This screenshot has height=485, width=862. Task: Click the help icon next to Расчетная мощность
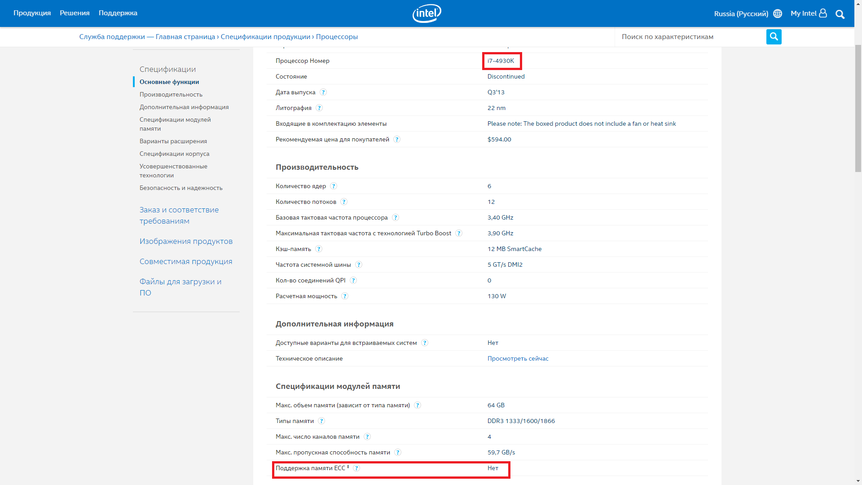(x=345, y=296)
